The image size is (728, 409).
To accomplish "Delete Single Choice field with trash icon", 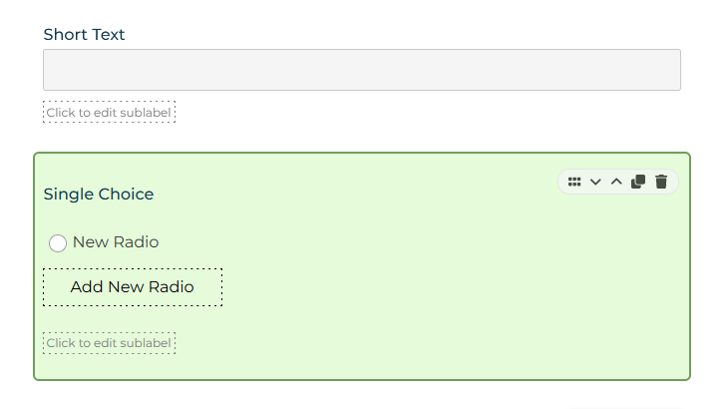I will point(661,182).
